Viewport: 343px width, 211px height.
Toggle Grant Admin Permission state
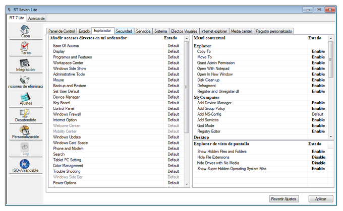point(318,62)
